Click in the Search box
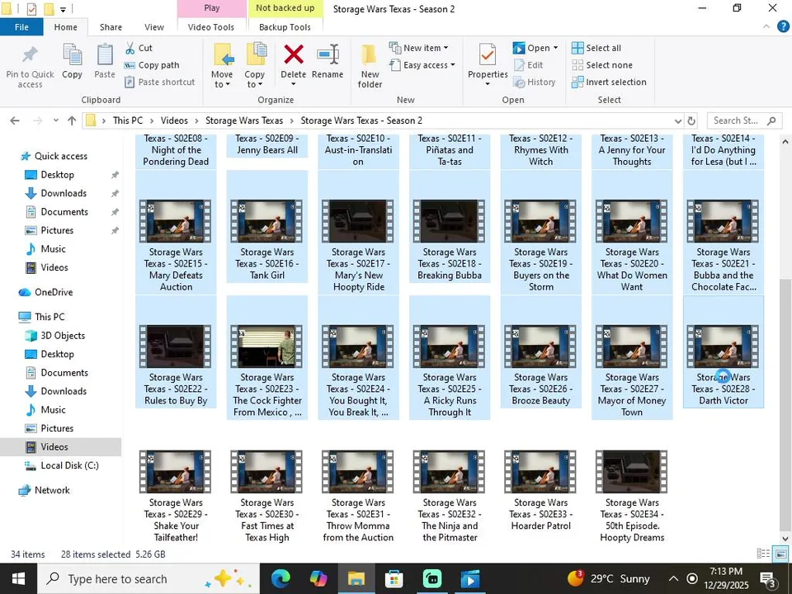Viewport: 792px width, 594px height. coord(744,120)
